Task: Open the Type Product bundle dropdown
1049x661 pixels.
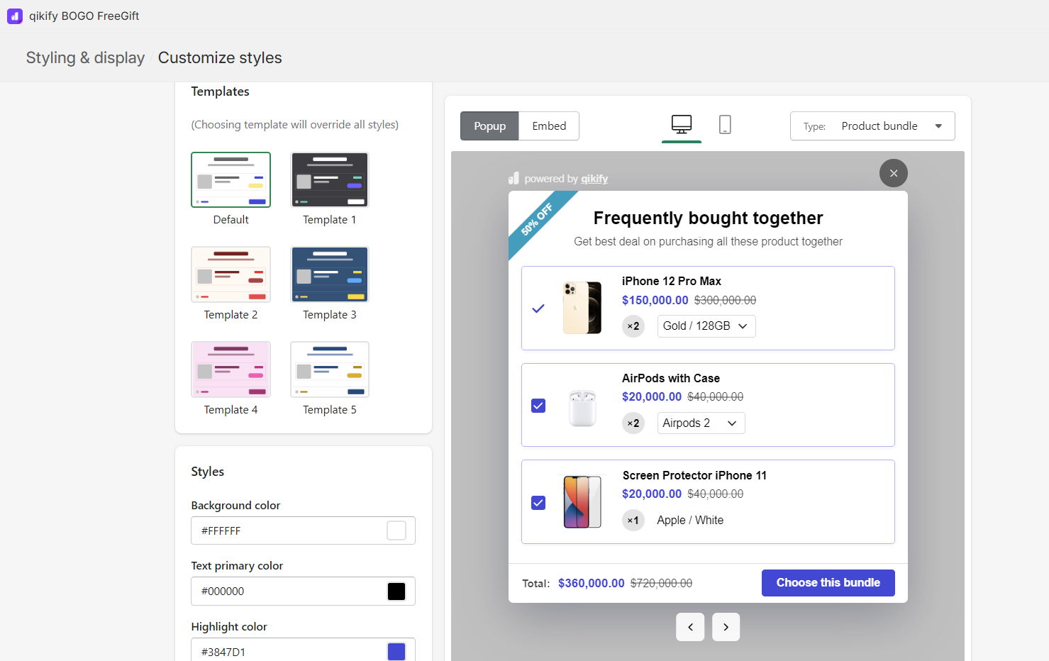Action: point(872,126)
